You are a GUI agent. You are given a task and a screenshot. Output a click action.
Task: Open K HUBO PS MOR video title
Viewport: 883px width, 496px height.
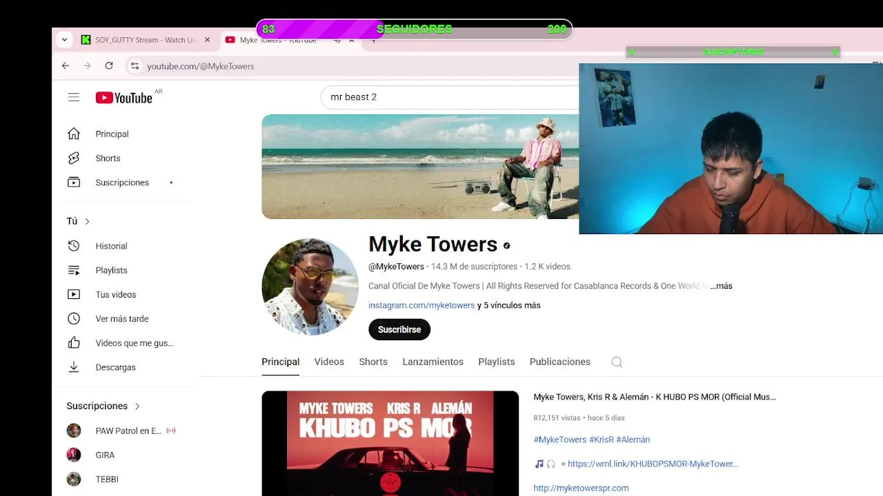pyautogui.click(x=655, y=397)
